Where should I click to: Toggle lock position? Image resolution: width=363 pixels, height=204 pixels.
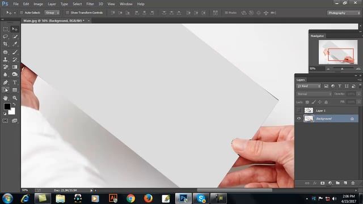click(320, 102)
